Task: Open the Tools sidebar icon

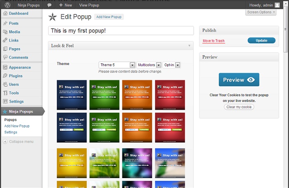Action: click(x=5, y=93)
